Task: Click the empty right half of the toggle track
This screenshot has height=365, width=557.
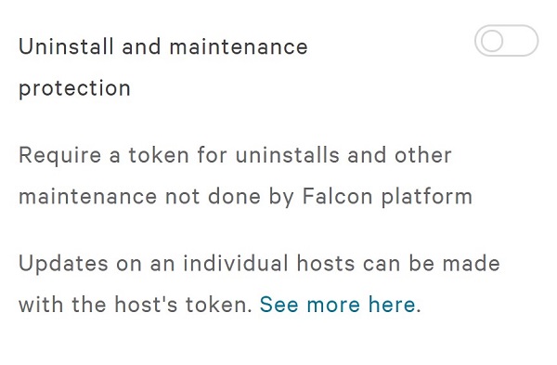Action: pos(522,41)
